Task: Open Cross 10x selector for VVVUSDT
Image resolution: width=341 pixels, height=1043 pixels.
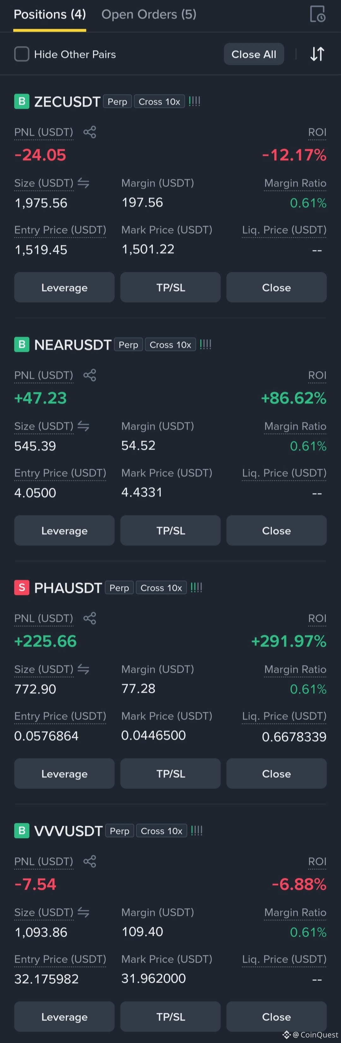Action: 161,831
